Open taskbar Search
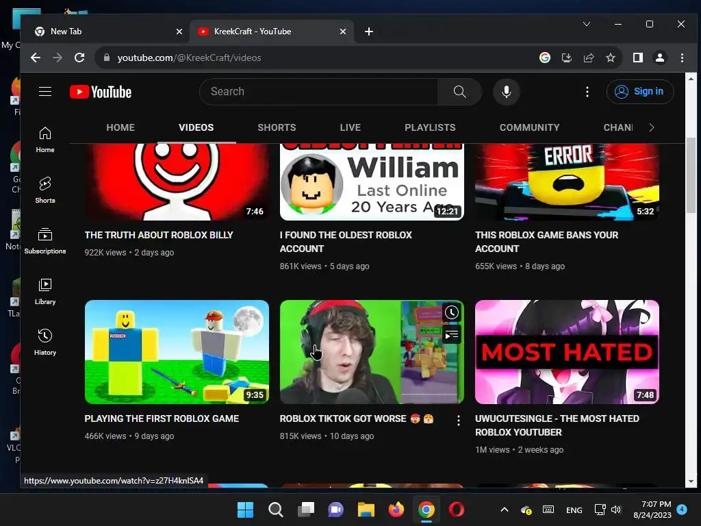The width and height of the screenshot is (701, 526). [x=275, y=510]
